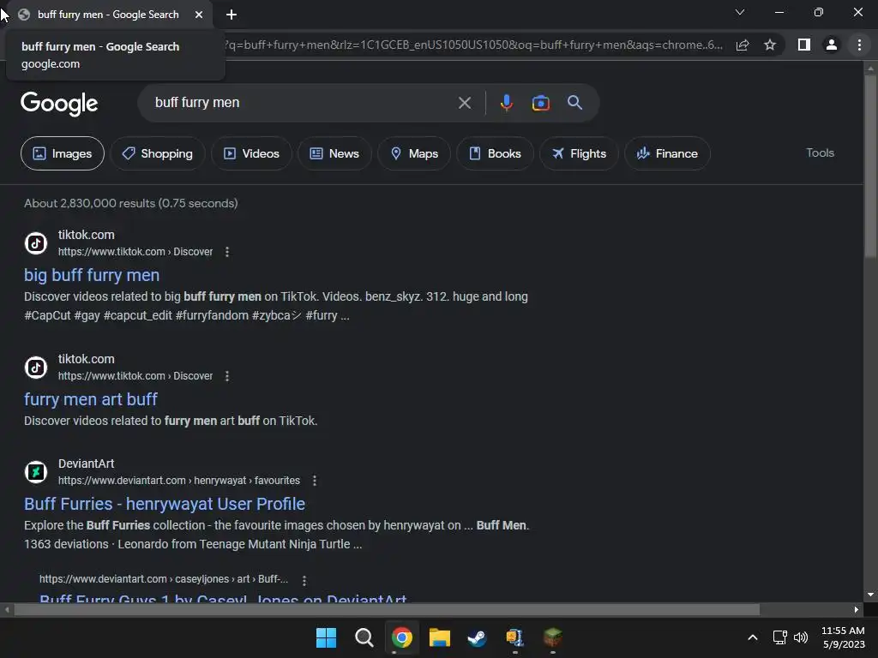Switch to the News filter
The image size is (878, 658).
click(334, 153)
